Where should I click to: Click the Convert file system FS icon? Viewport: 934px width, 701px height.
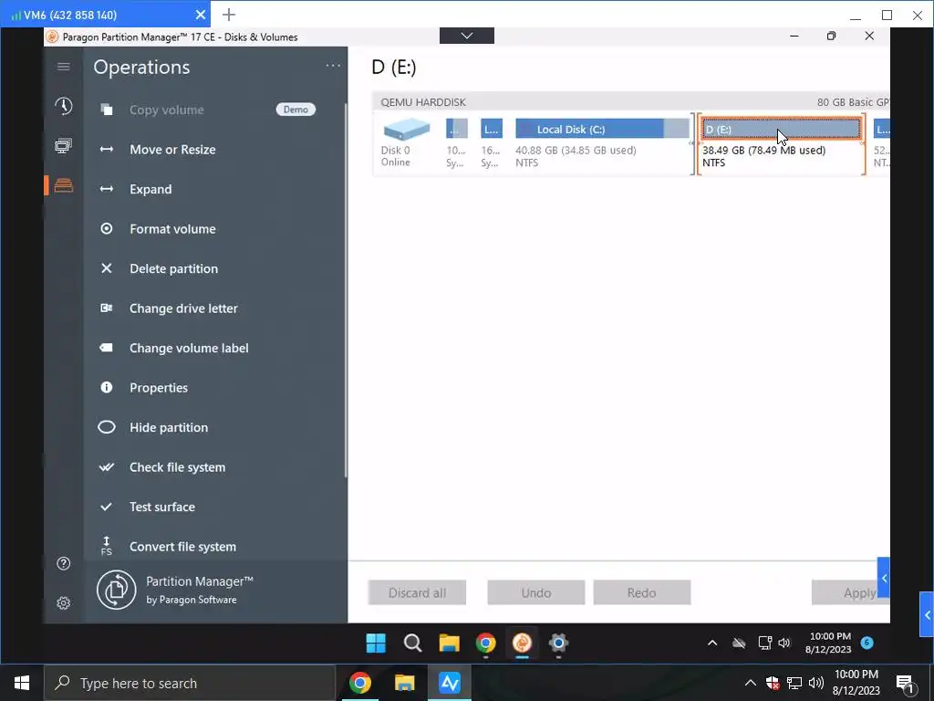[x=107, y=546]
